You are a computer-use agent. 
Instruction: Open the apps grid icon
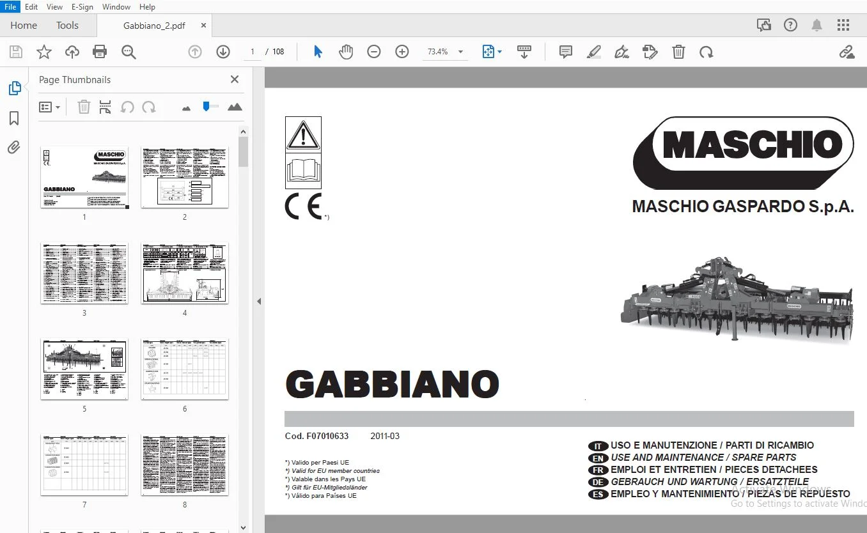(843, 26)
